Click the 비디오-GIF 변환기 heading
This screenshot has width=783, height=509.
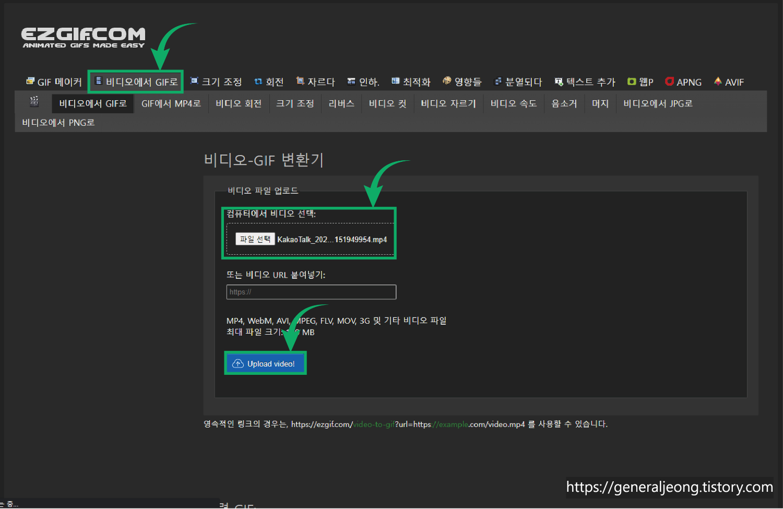point(264,160)
